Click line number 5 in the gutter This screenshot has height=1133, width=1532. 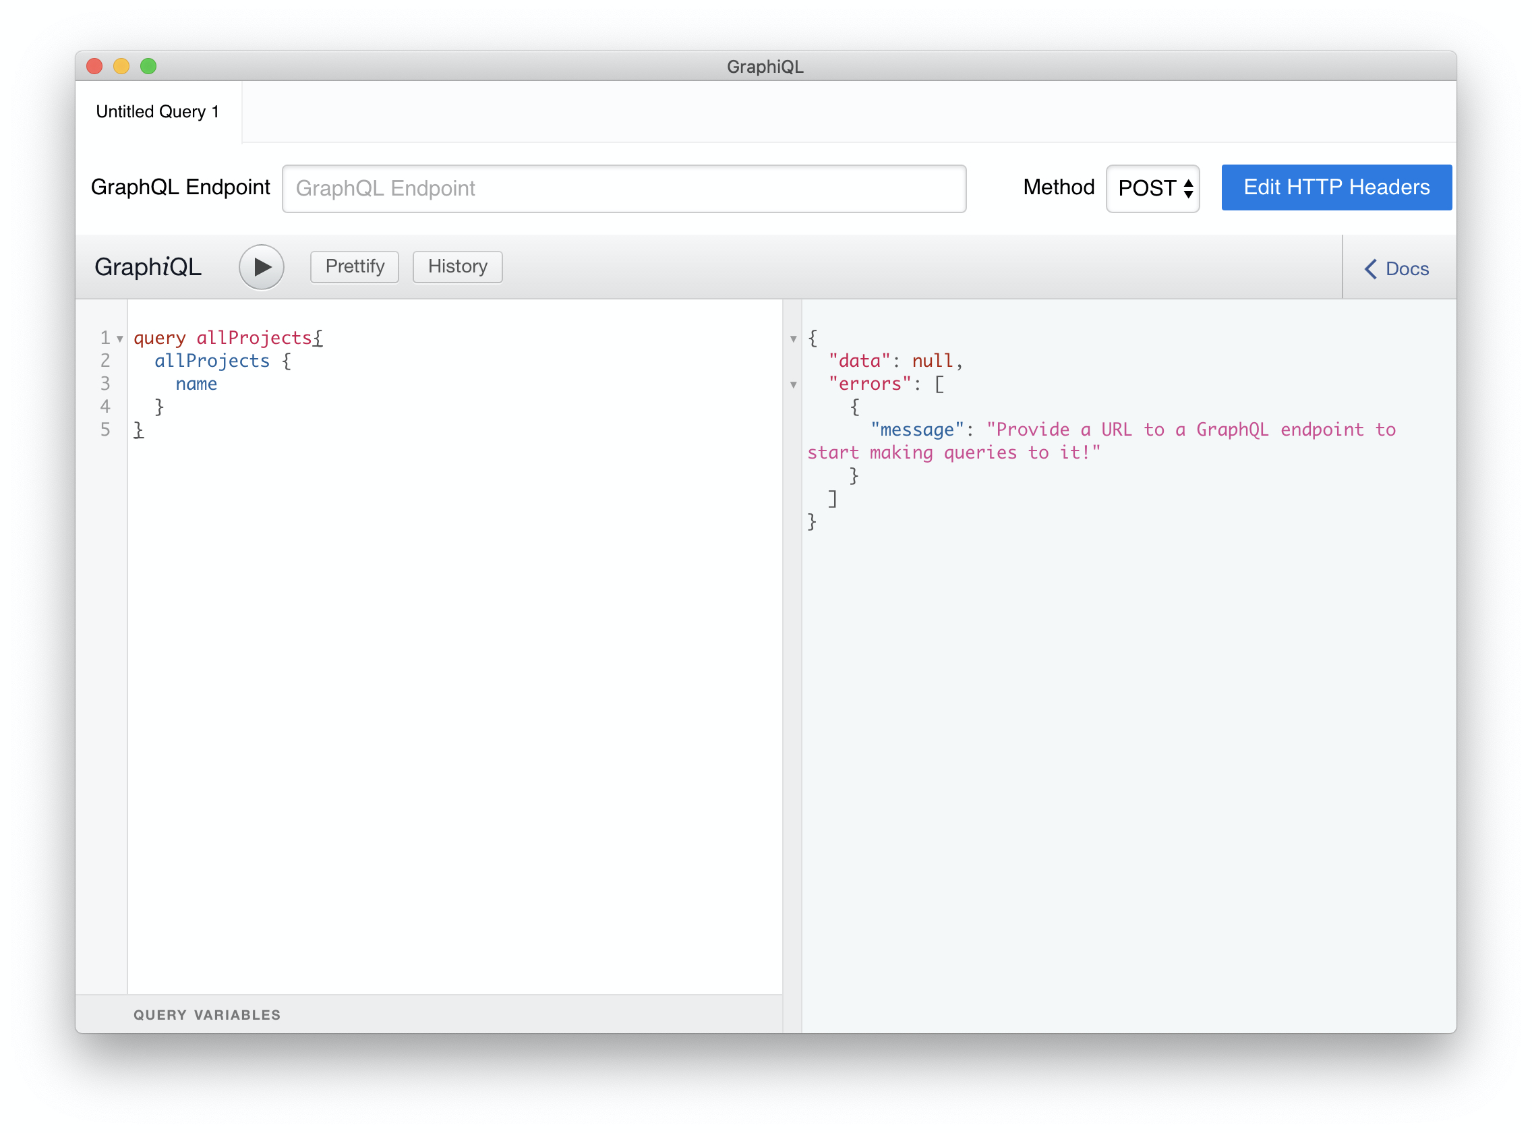[105, 430]
